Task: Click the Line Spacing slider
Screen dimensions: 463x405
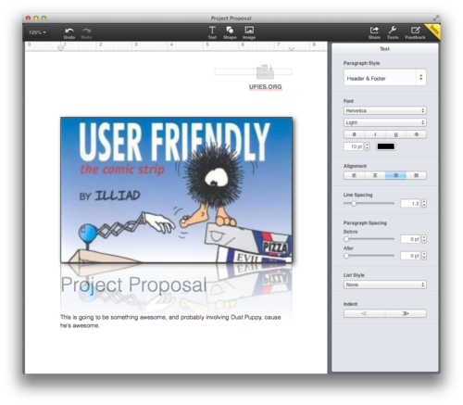Action: pos(369,203)
